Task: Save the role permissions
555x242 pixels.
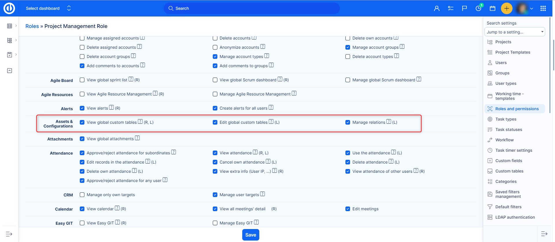Action: [250, 235]
